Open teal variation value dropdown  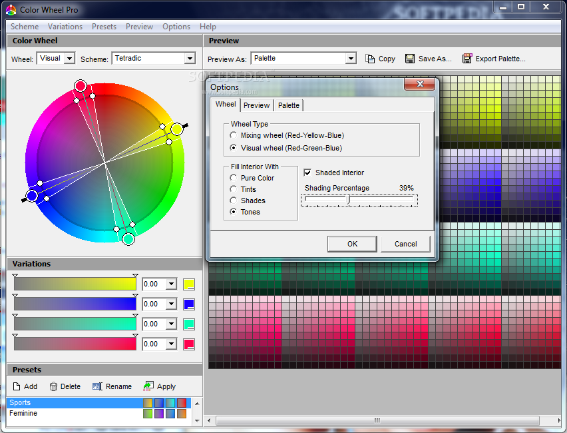pyautogui.click(x=172, y=324)
